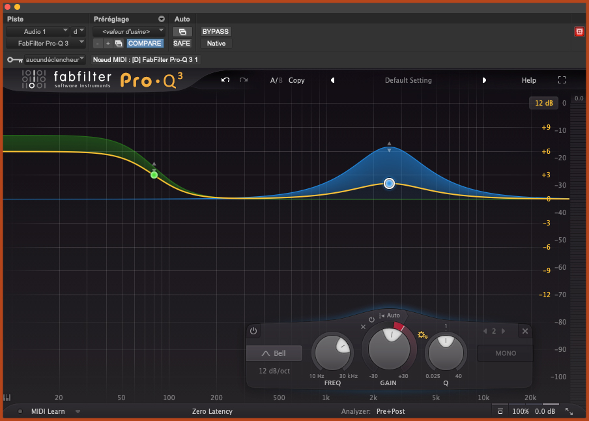Click the resize icon in bottom-right corner
Screen dimensions: 589x421
[569, 411]
